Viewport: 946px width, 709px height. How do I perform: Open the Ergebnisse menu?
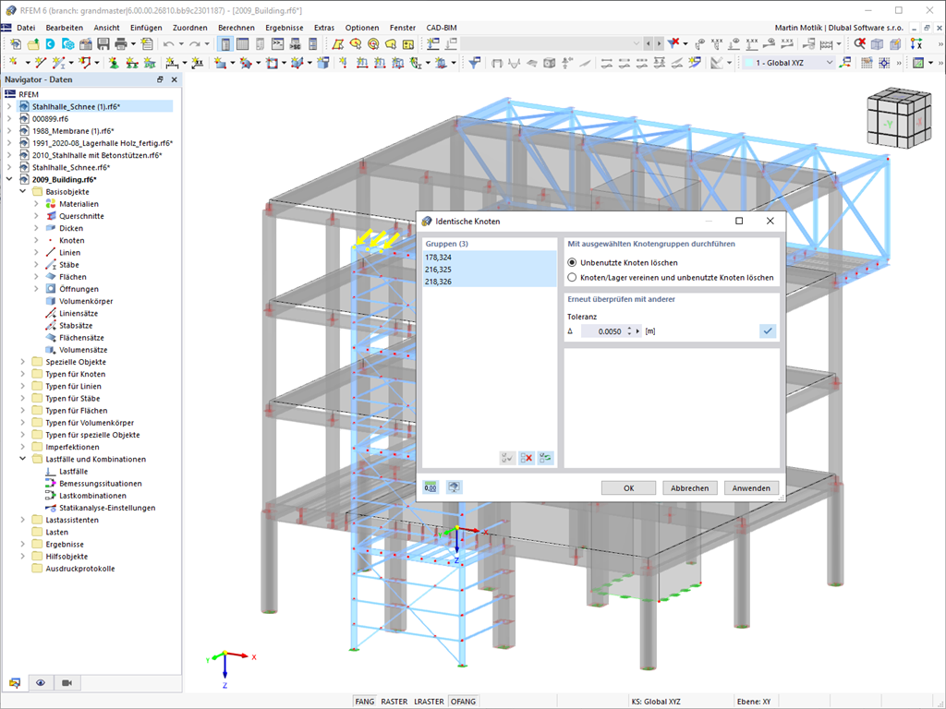(285, 28)
